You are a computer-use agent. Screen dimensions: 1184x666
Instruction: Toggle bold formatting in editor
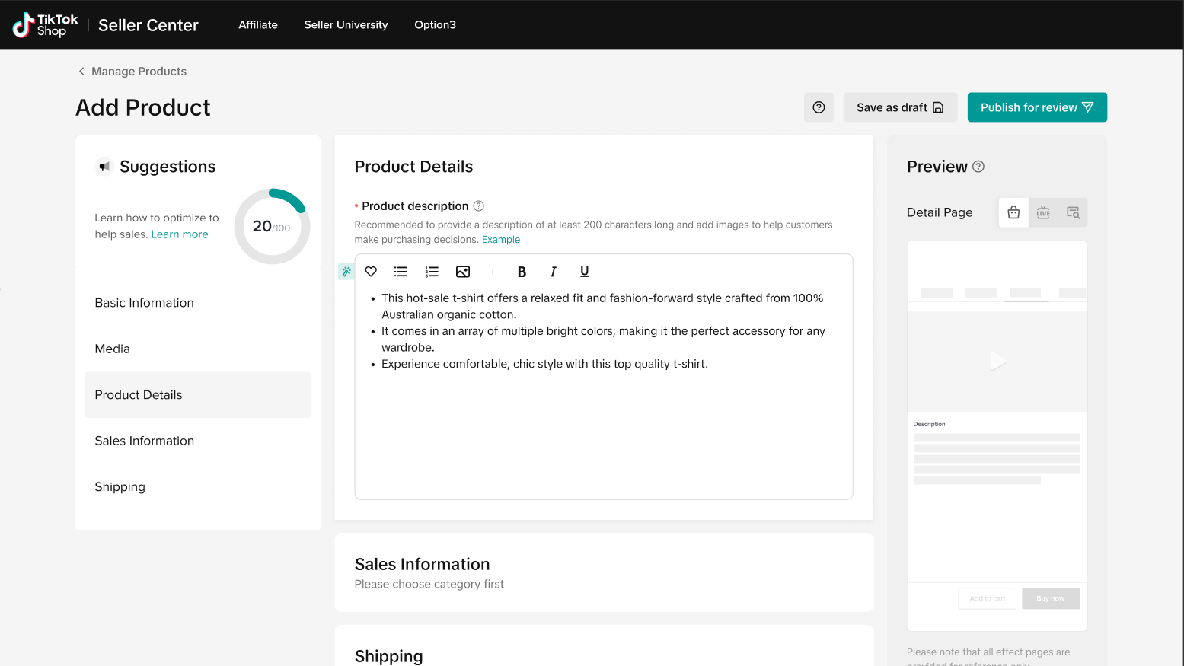click(x=522, y=272)
